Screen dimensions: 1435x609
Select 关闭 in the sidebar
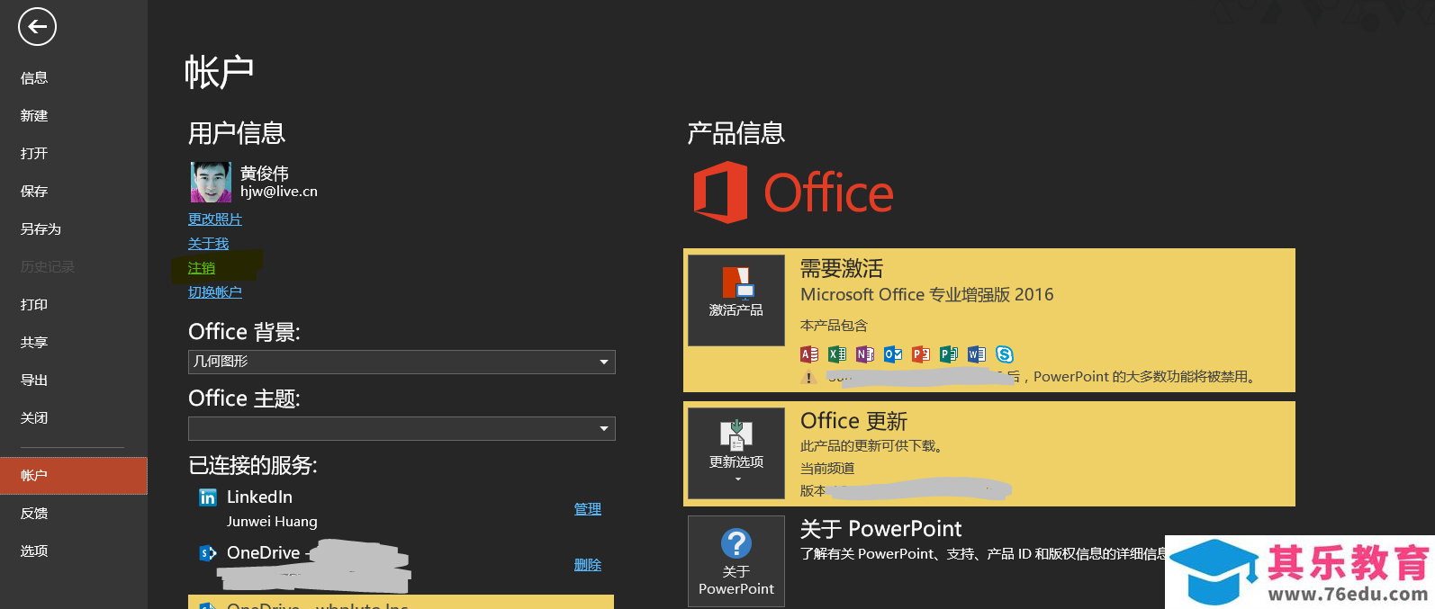pos(74,418)
